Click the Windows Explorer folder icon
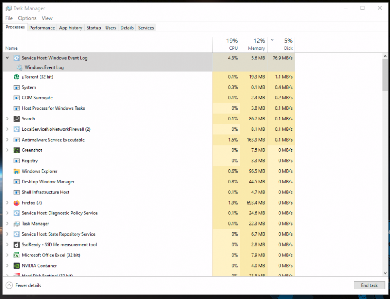 (x=16, y=171)
